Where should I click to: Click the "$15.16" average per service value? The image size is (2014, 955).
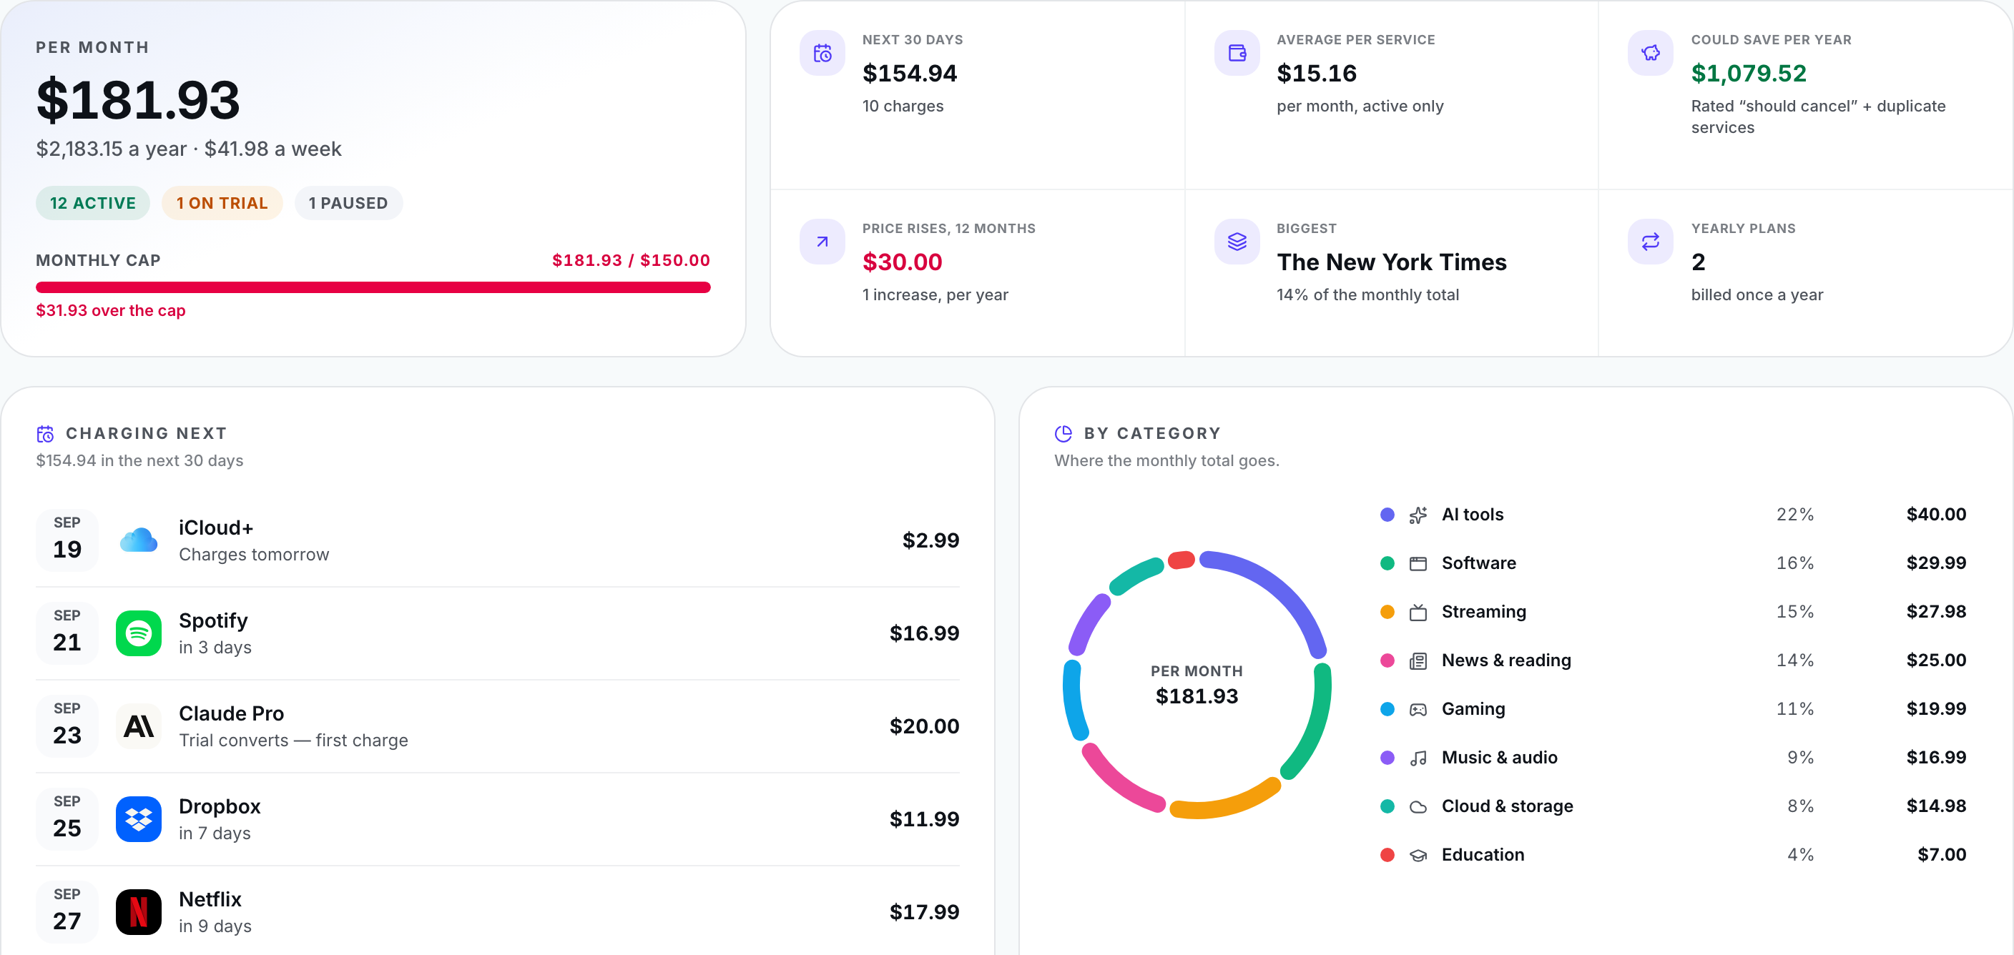point(1317,74)
